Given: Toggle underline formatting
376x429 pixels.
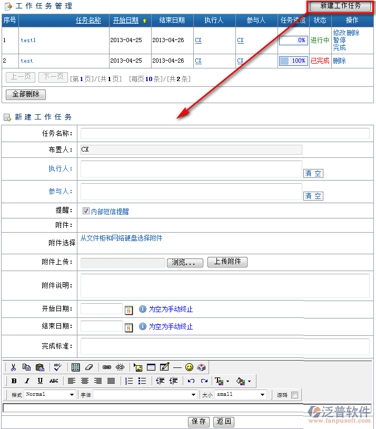Looking at the screenshot, I should coord(40,381).
